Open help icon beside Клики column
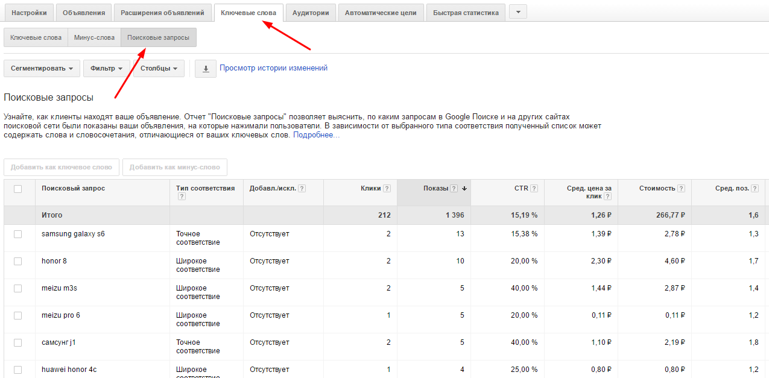Screen dimensions: 769x378 [x=387, y=188]
